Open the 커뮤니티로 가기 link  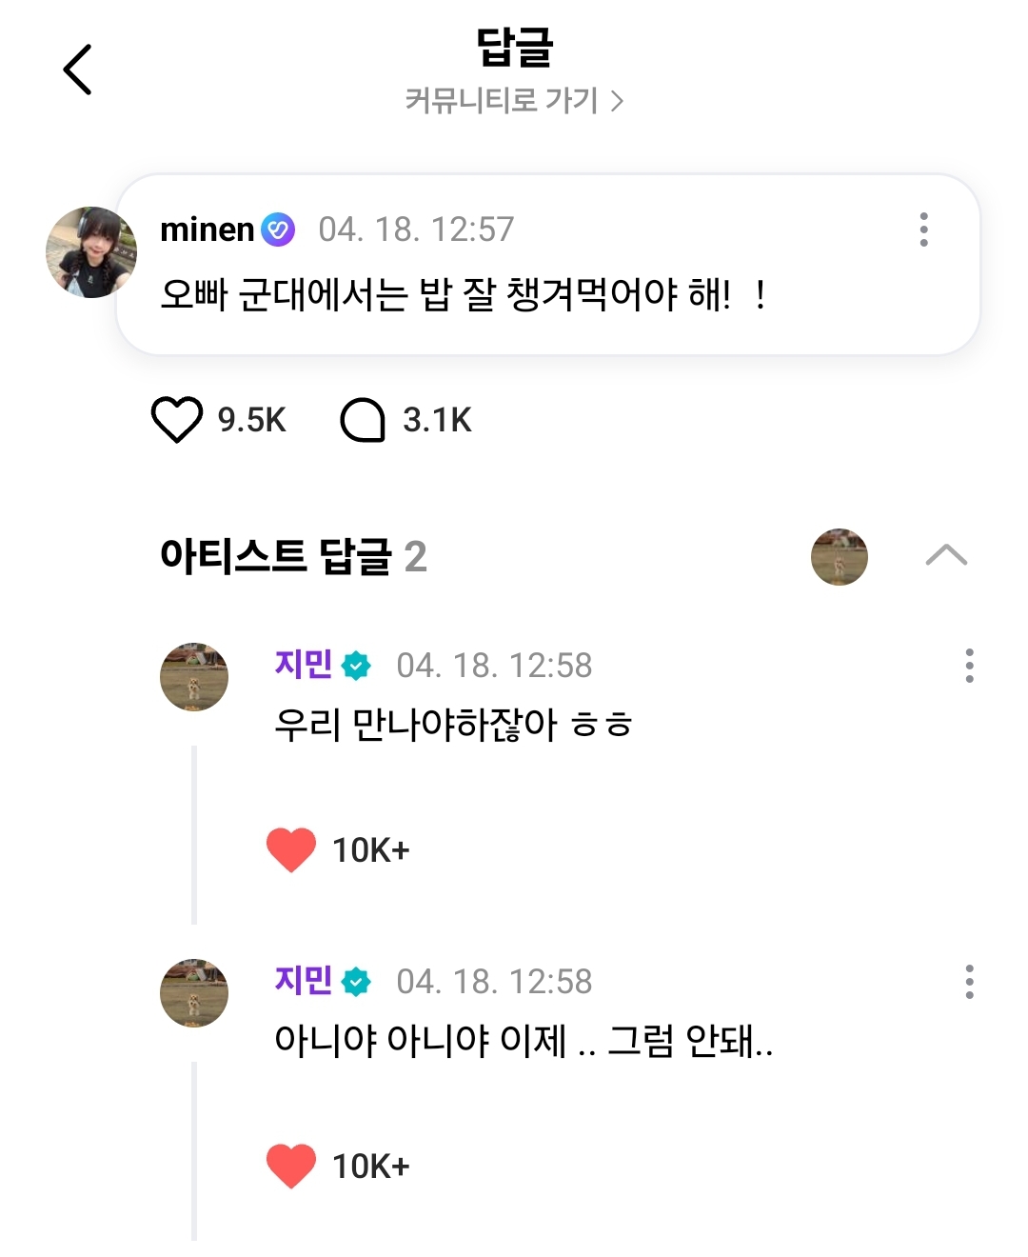click(x=514, y=101)
